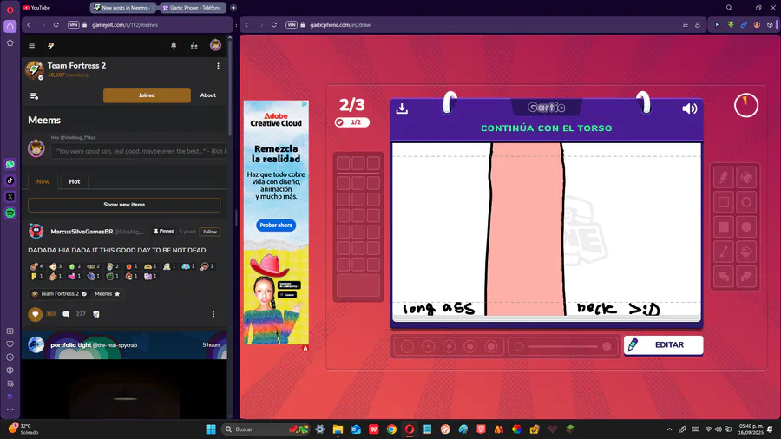
Task: Open Game Jolt notifications bell
Action: point(174,45)
